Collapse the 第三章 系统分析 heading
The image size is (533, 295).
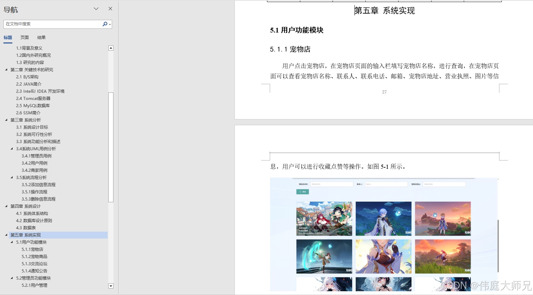[x=6, y=120]
